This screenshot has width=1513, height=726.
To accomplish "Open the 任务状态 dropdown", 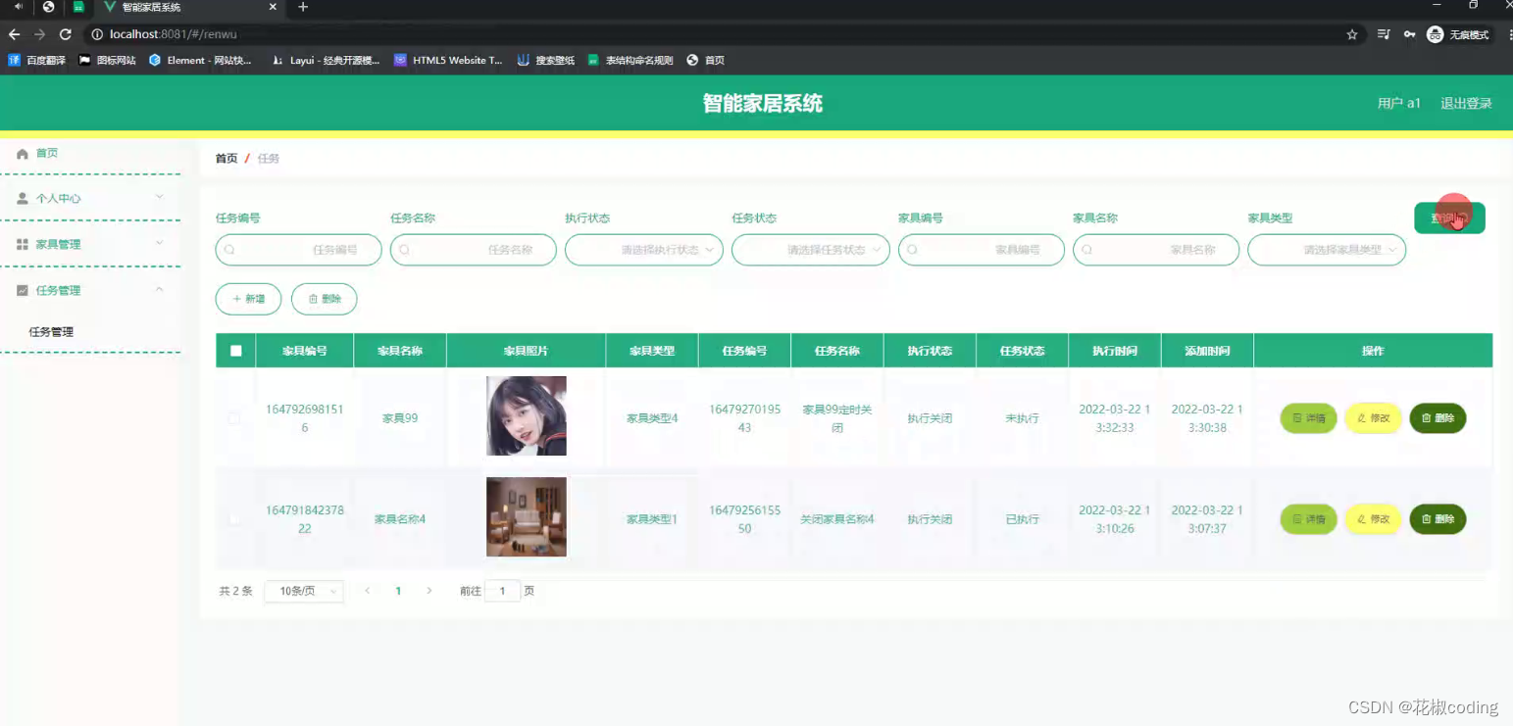I will [811, 250].
